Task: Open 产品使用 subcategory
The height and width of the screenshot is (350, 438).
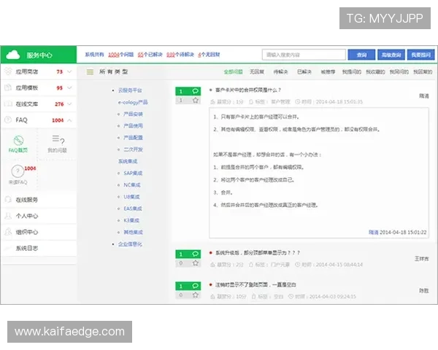Action: pyautogui.click(x=133, y=125)
